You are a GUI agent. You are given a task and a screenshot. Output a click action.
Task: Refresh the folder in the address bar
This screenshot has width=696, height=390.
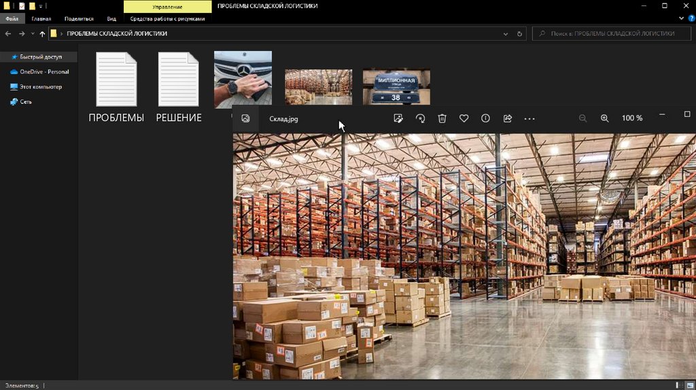click(x=520, y=33)
